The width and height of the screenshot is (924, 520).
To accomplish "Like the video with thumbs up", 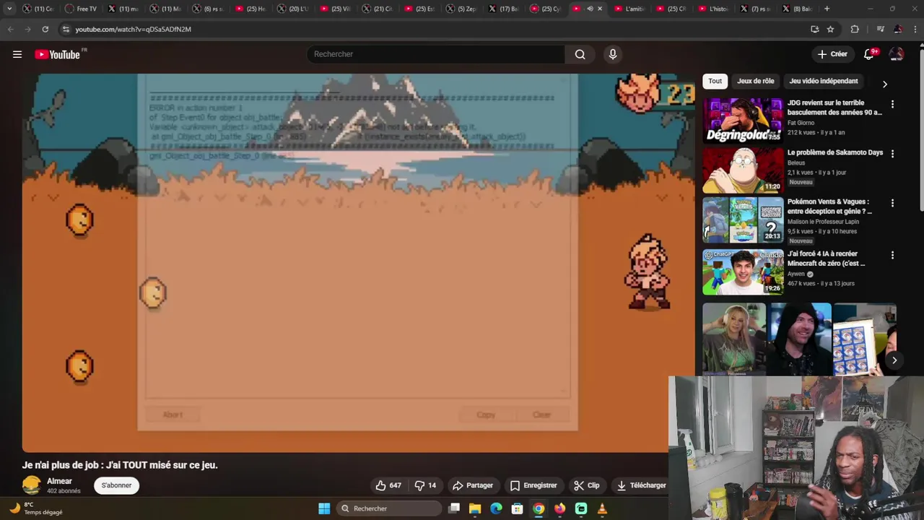I will pyautogui.click(x=388, y=485).
